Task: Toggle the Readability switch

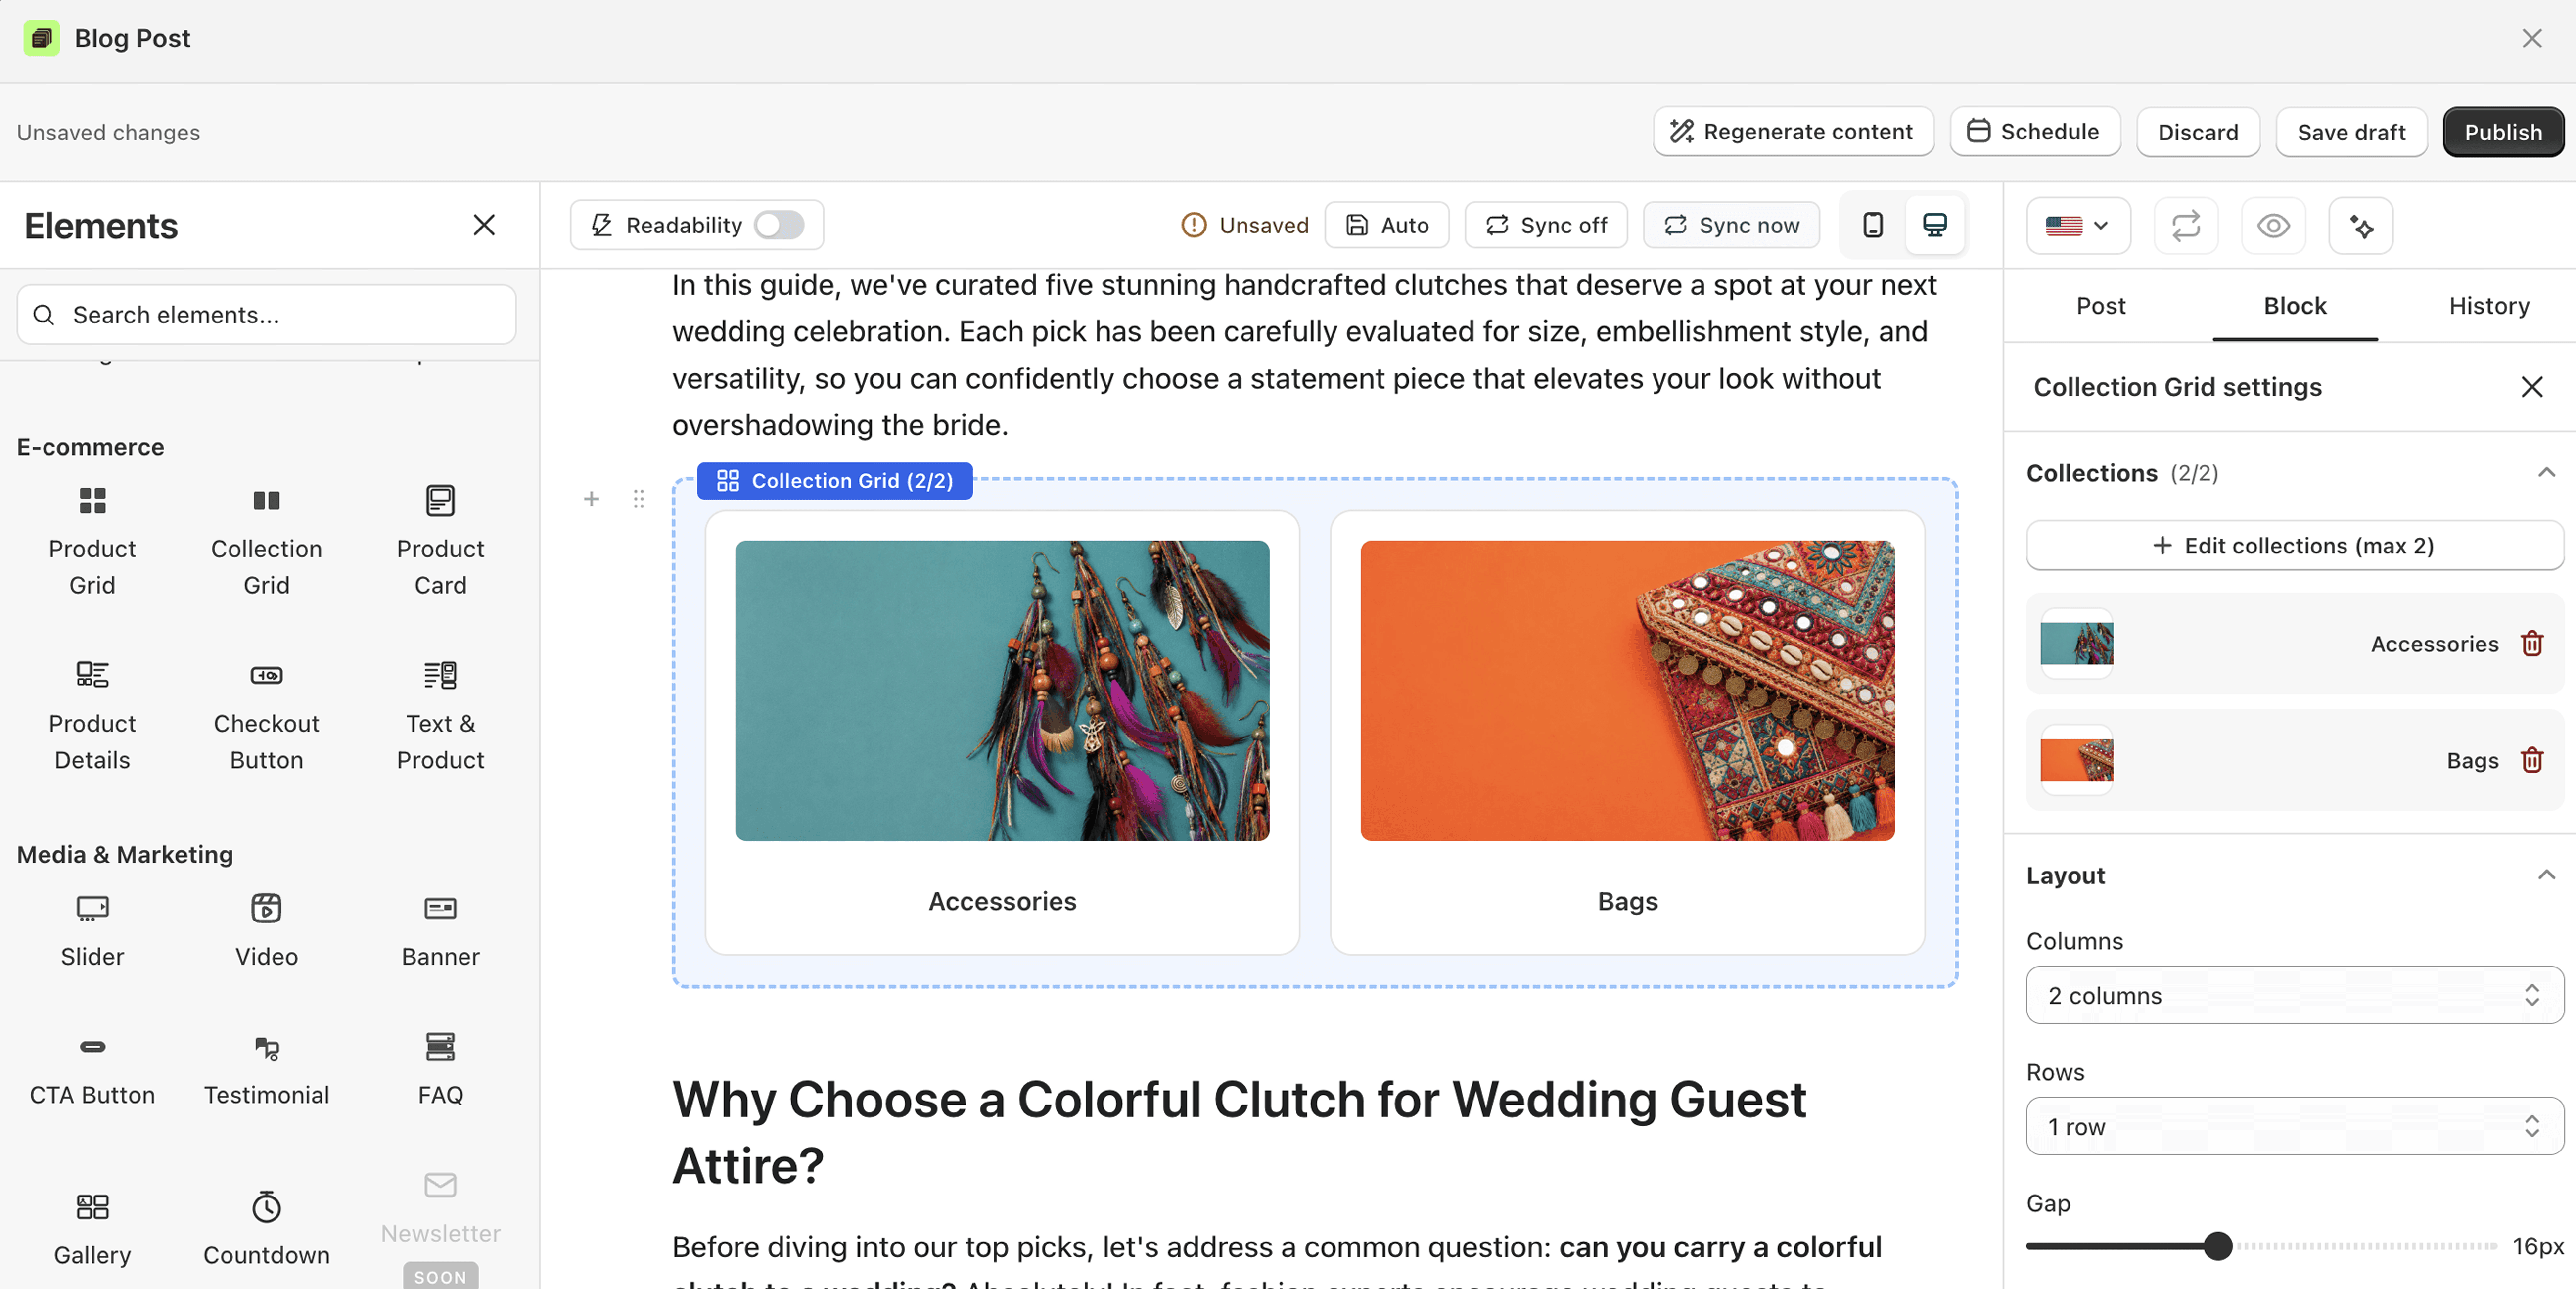Action: (779, 225)
